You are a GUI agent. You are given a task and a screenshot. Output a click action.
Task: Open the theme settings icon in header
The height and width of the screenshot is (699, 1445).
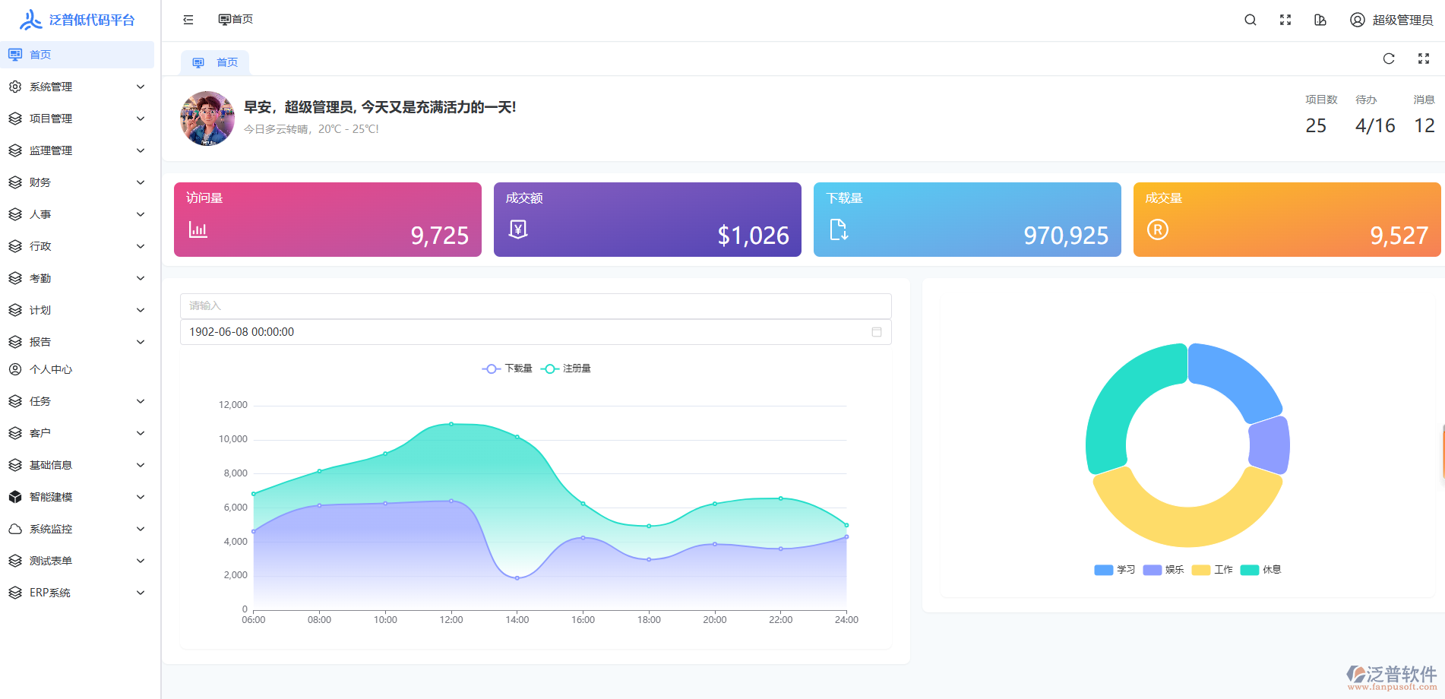[1320, 20]
